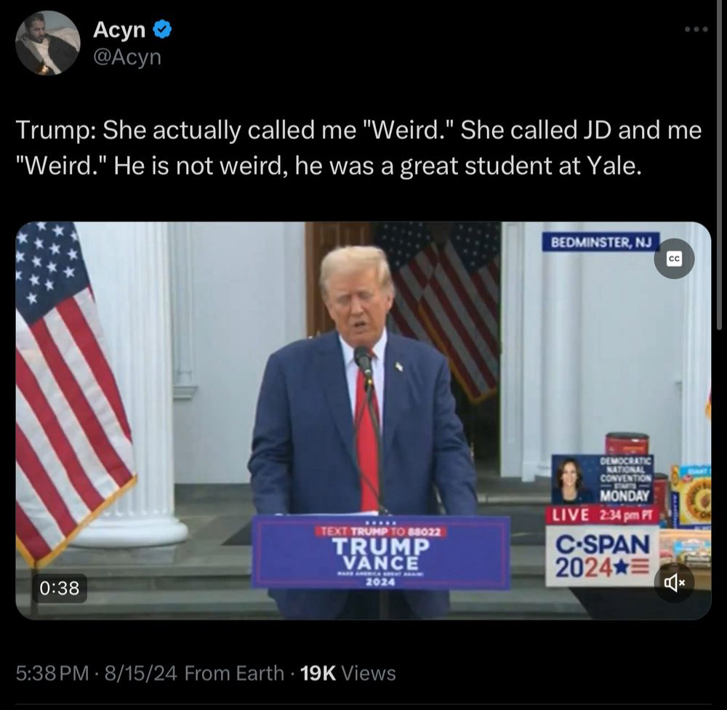This screenshot has height=710, width=727.
Task: Click the blue verified checkmark badge
Action: pos(162,30)
